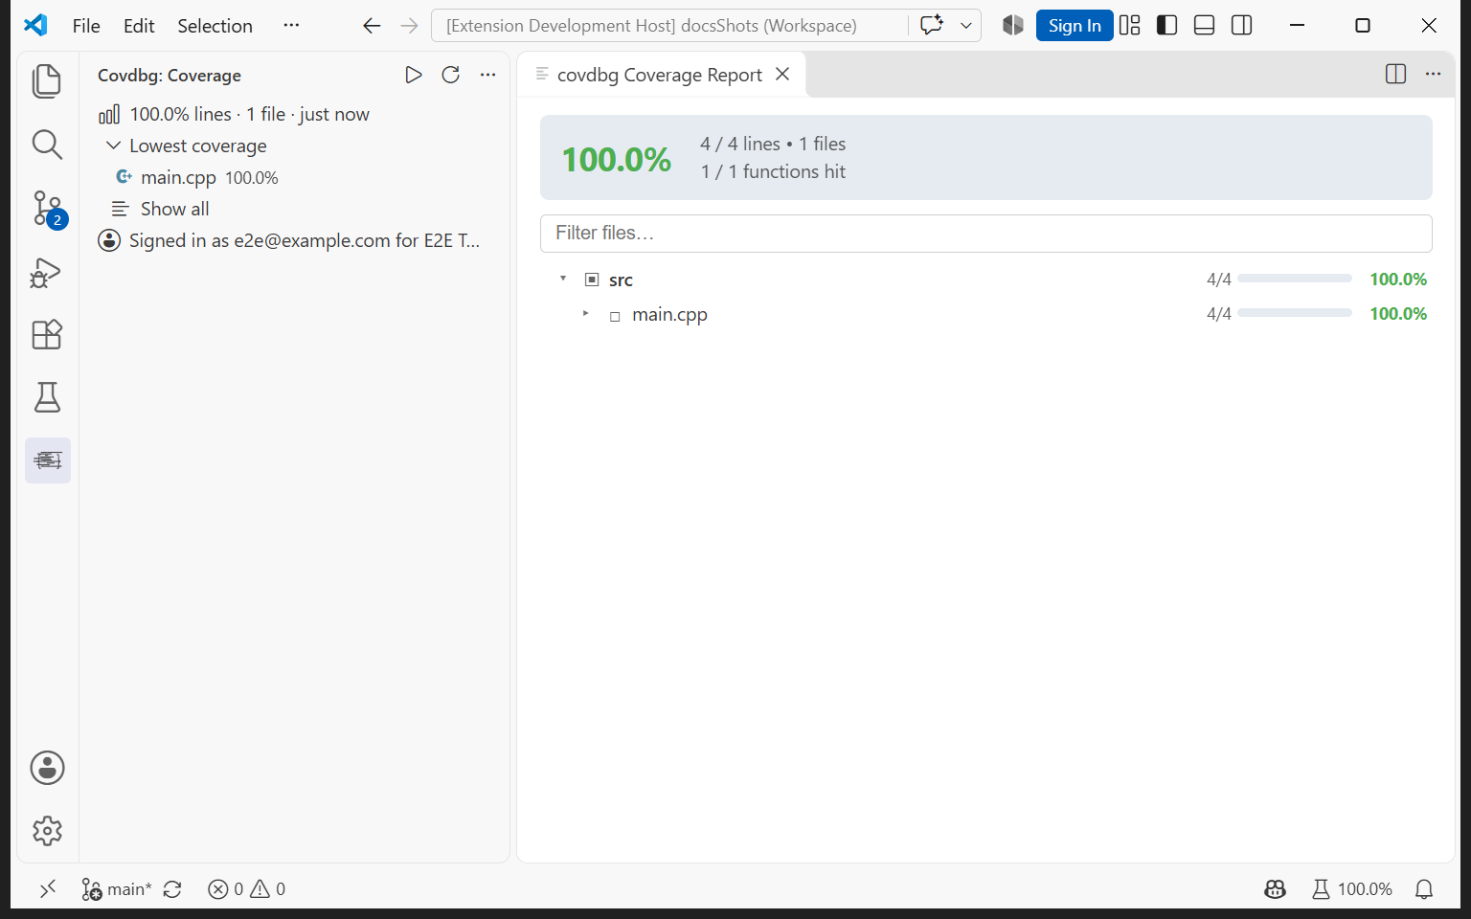
Task: Select the covdbg Coverage Report tab
Action: click(x=662, y=75)
